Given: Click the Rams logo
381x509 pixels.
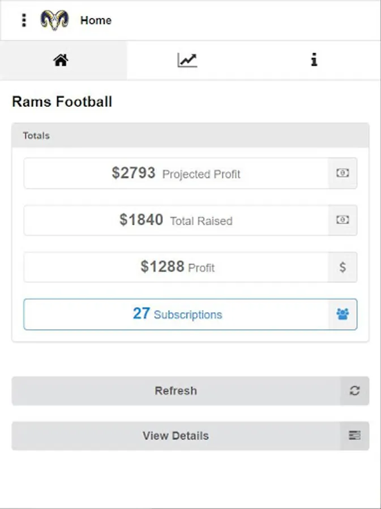Looking at the screenshot, I should 54,20.
